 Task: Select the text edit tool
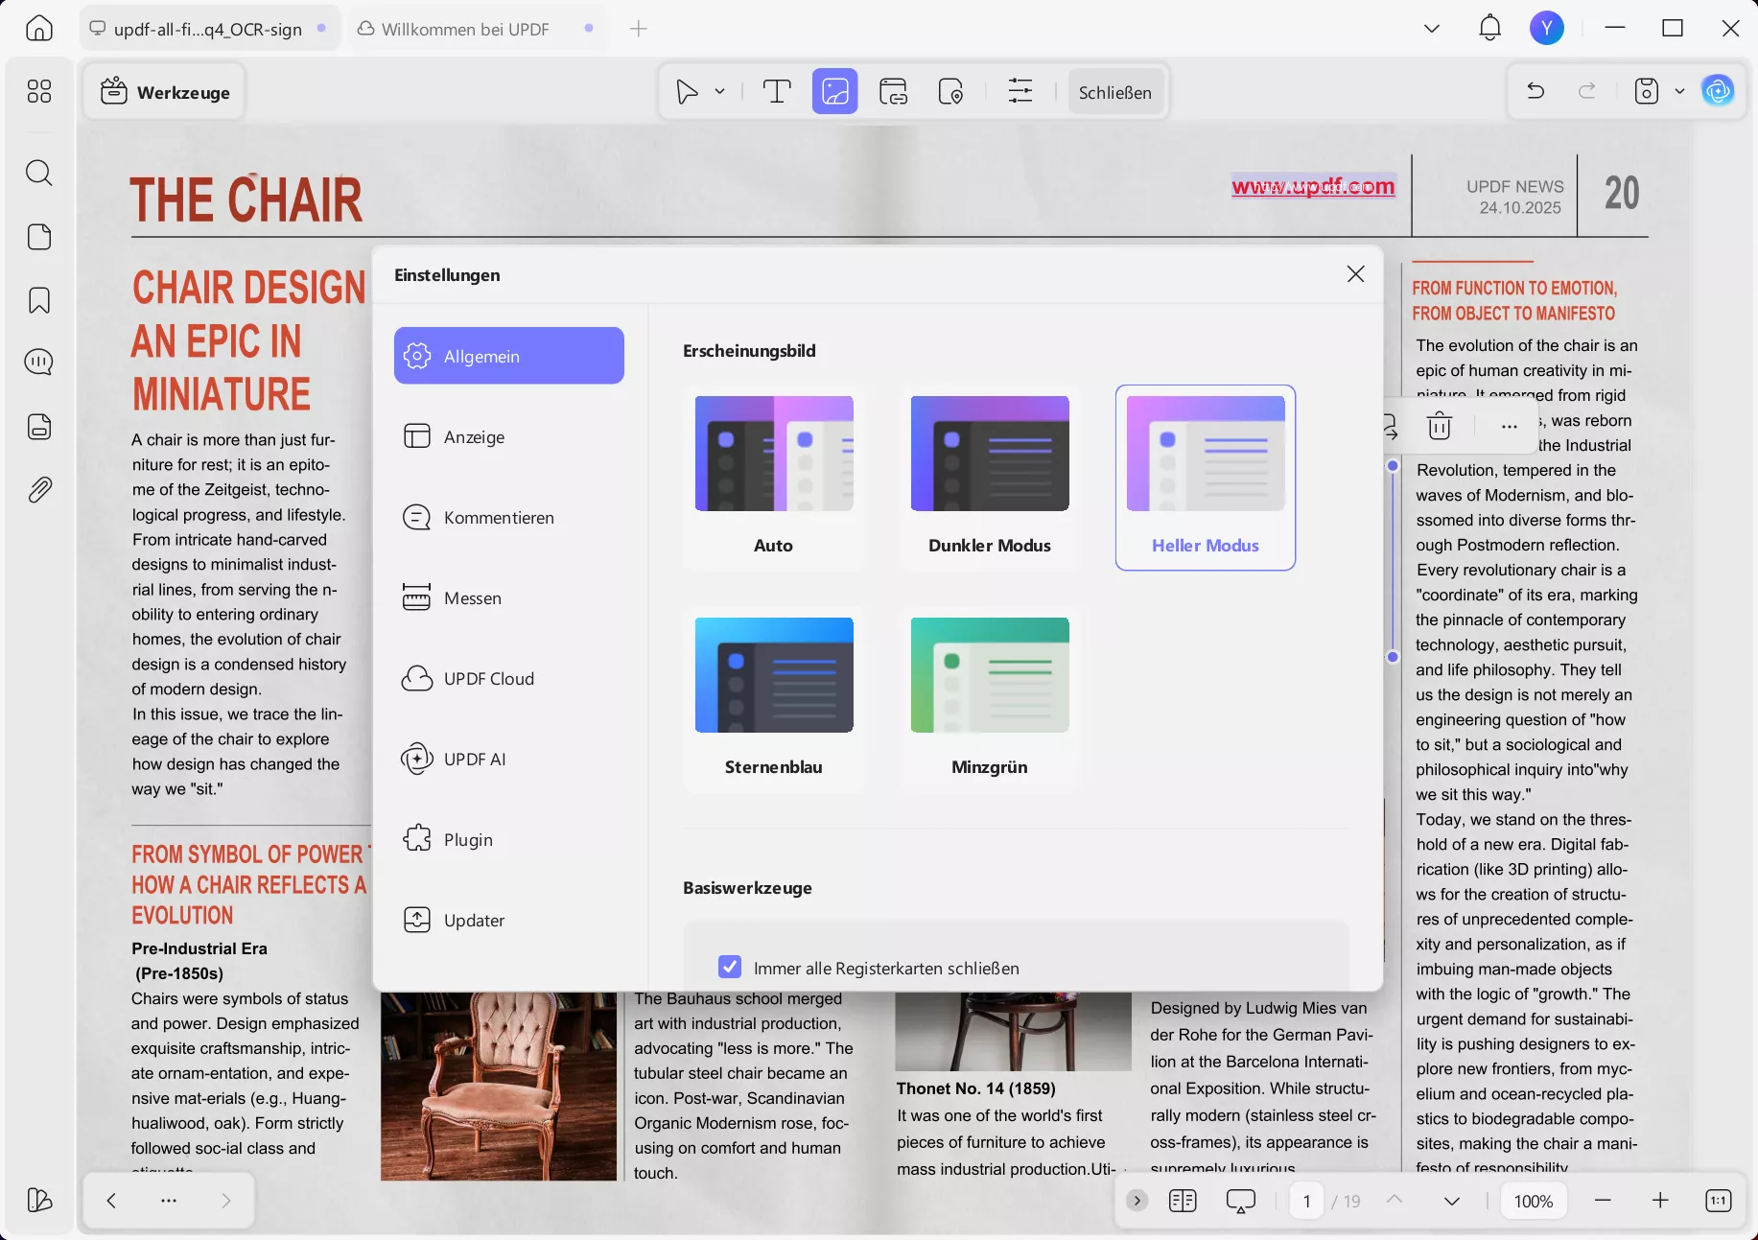pos(777,92)
